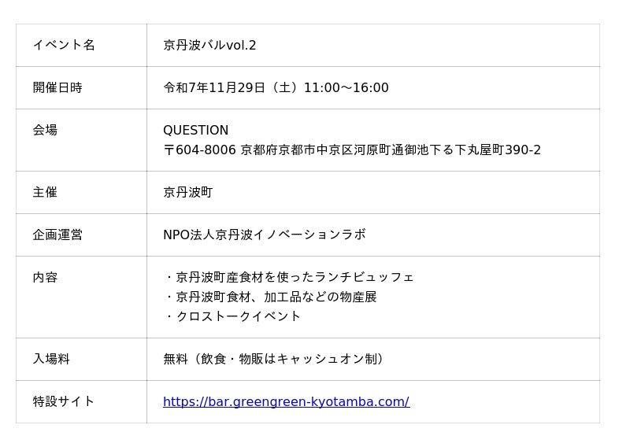Click the 会場 row label
This screenshot has height=447, width=630.
[x=45, y=130]
